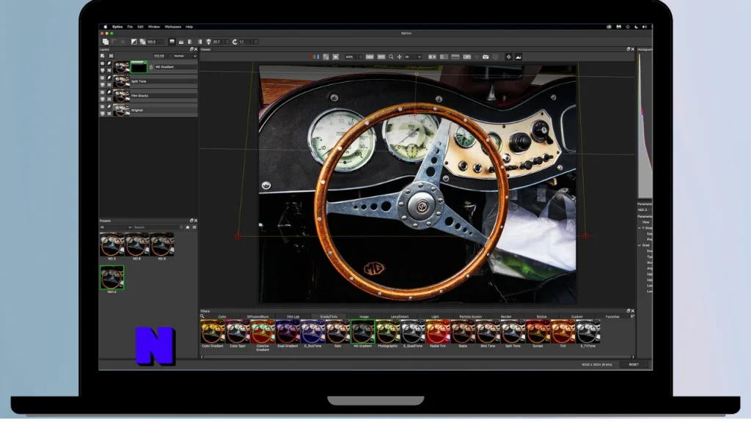This screenshot has height=422, width=751.
Task: Open the Light filters tab
Action: (x=435, y=316)
